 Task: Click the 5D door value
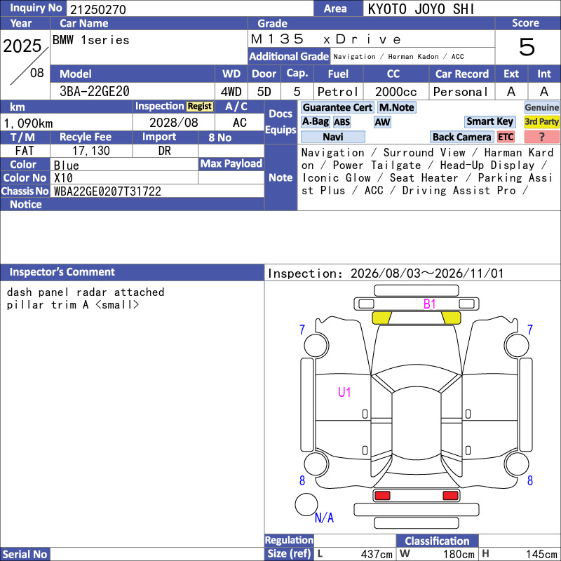pyautogui.click(x=264, y=92)
